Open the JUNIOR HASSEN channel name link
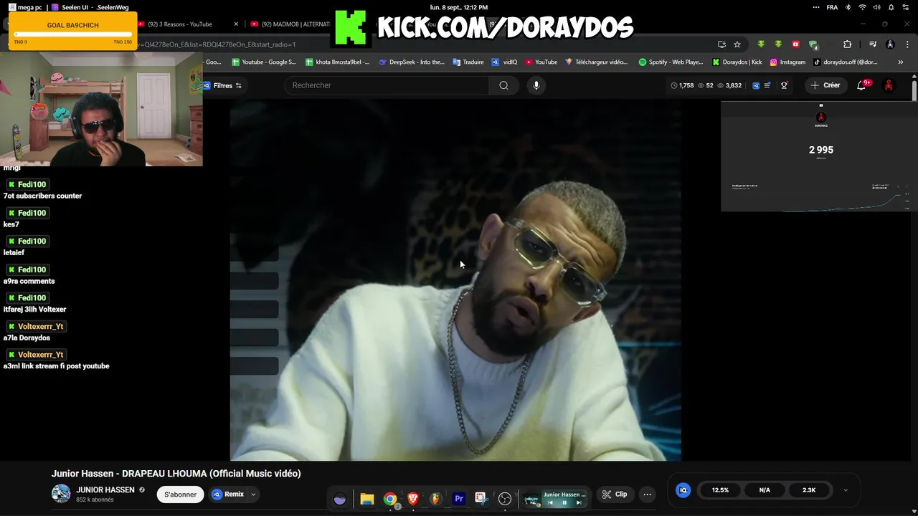This screenshot has width=918, height=516. [105, 490]
